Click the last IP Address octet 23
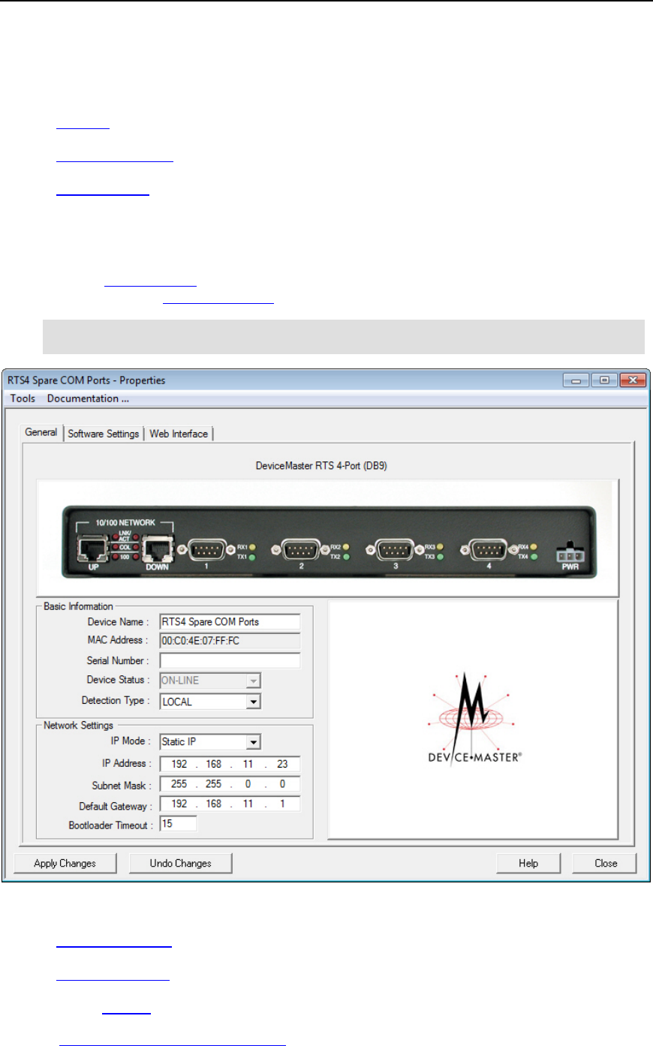 [282, 764]
